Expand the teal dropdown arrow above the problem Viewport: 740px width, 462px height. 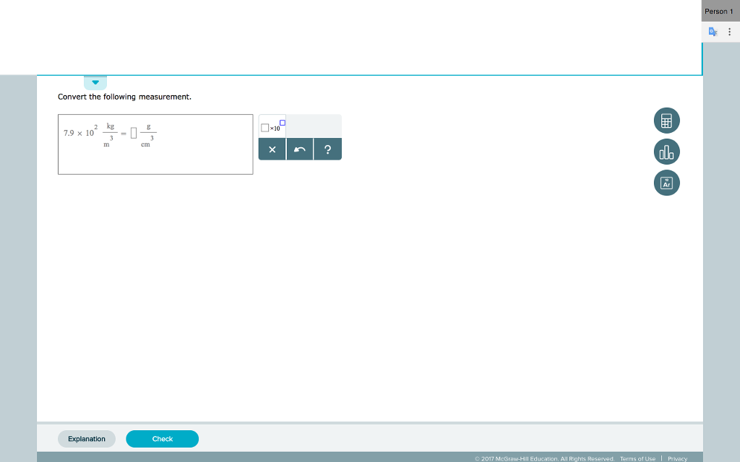pos(95,82)
